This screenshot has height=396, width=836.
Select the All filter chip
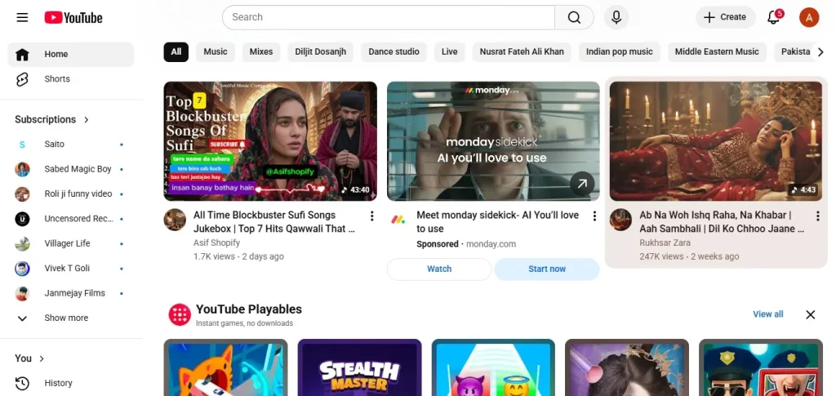coord(176,51)
